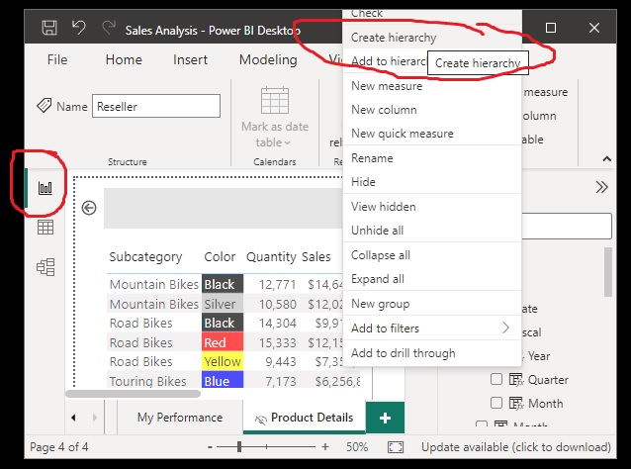
Task: Click the Quantity column header
Action: [x=271, y=257]
